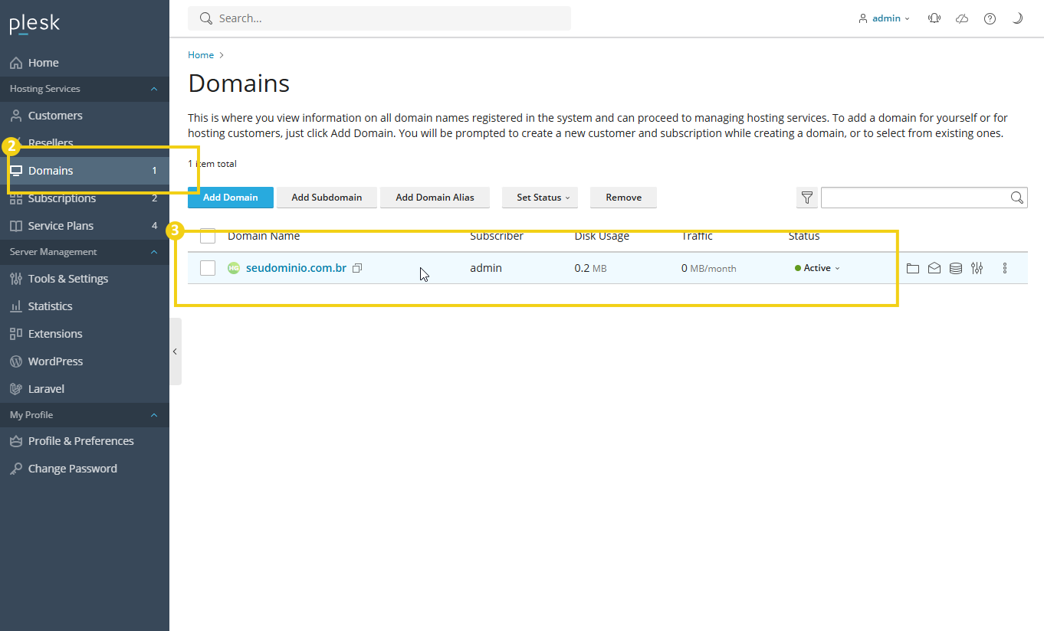
Task: Open the Set Status dropdown
Action: click(x=540, y=198)
